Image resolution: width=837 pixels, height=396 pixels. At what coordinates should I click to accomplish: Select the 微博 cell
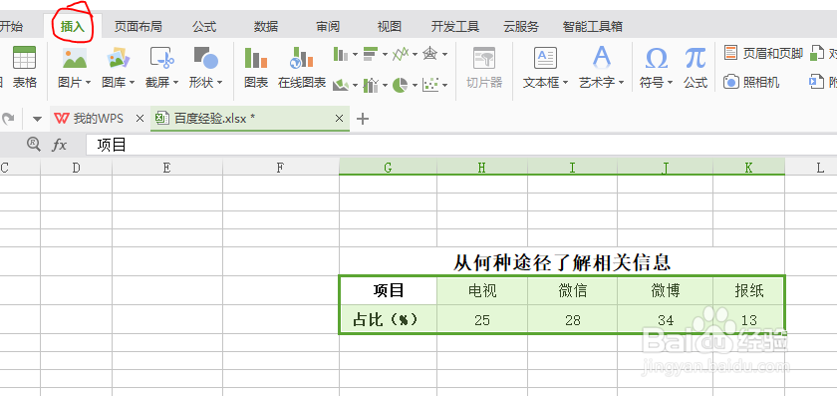(666, 290)
